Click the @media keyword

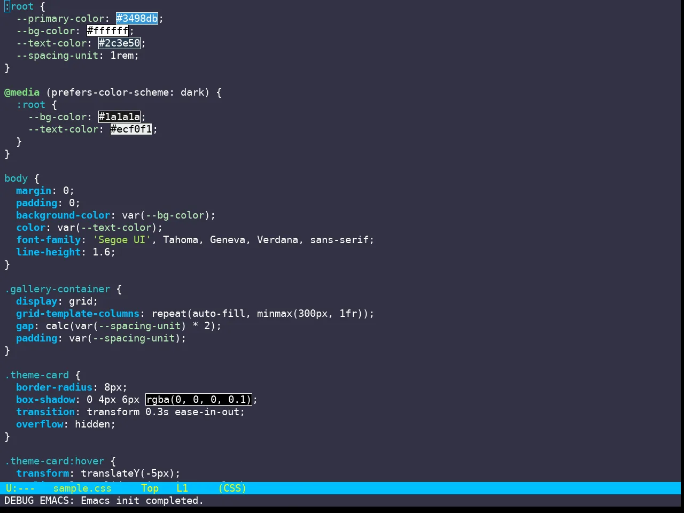pyautogui.click(x=22, y=92)
